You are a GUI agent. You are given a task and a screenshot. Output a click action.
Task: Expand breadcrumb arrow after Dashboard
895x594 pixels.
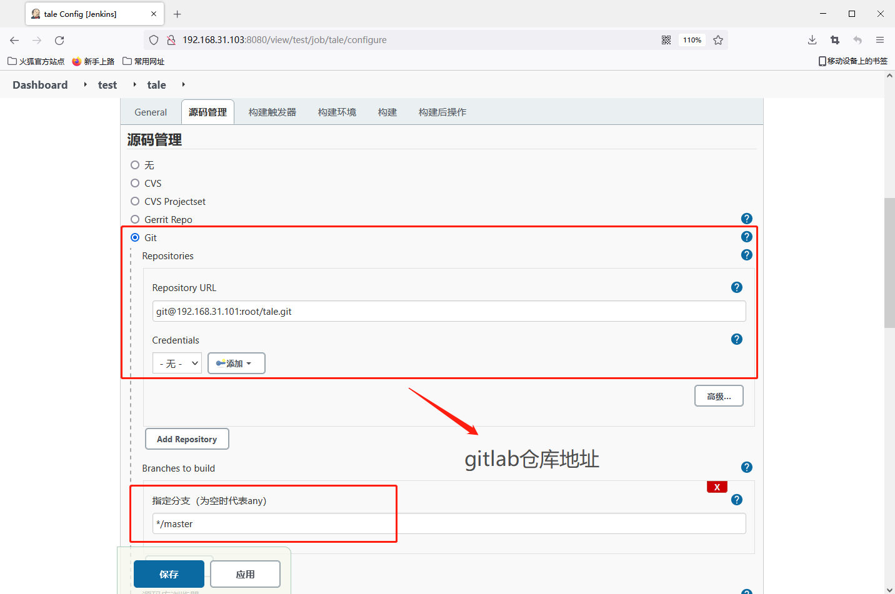[x=85, y=84]
